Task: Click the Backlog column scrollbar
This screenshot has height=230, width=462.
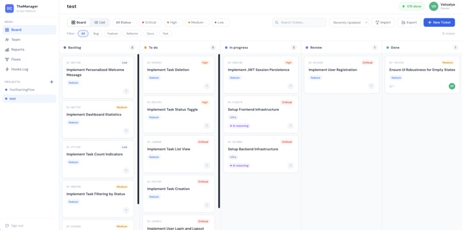Action: click(x=138, y=129)
